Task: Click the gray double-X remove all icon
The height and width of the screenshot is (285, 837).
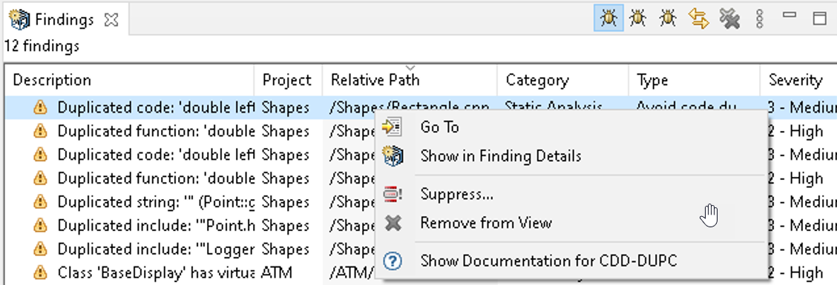Action: [x=729, y=19]
